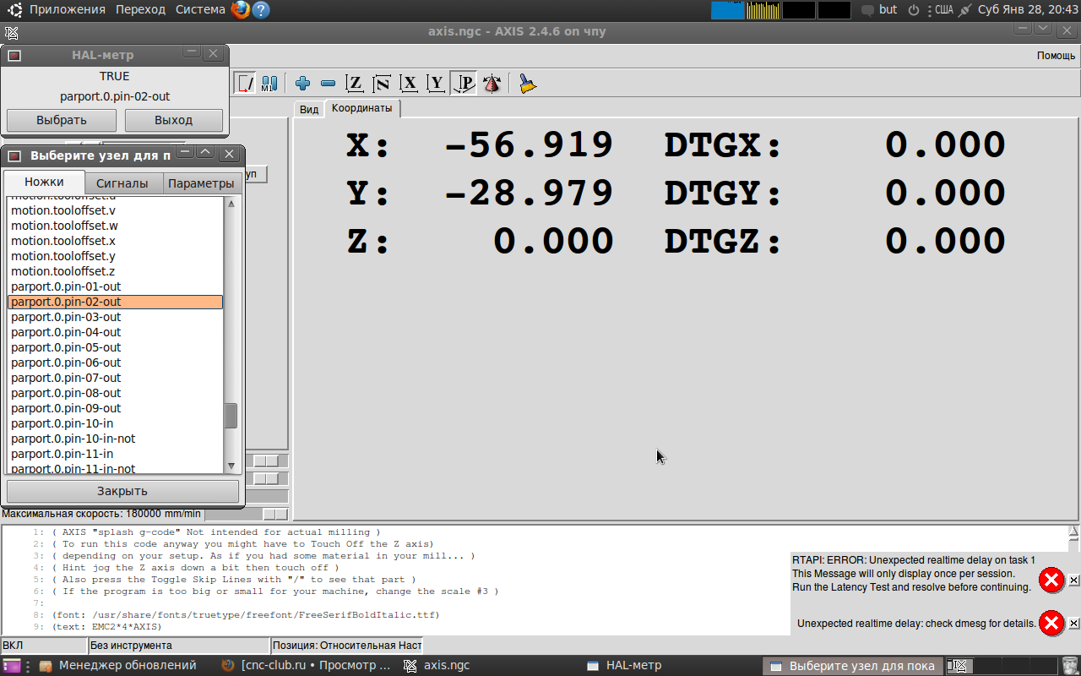Click the Выбрать button in HAL-метр
Screen dimensions: 1081x676
click(x=62, y=120)
